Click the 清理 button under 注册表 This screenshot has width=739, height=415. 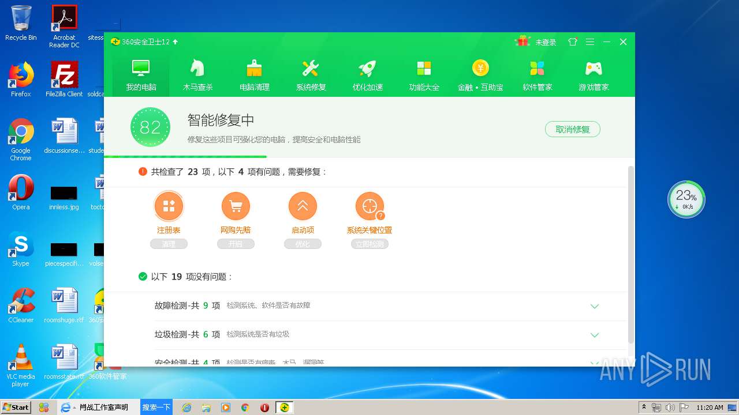169,244
